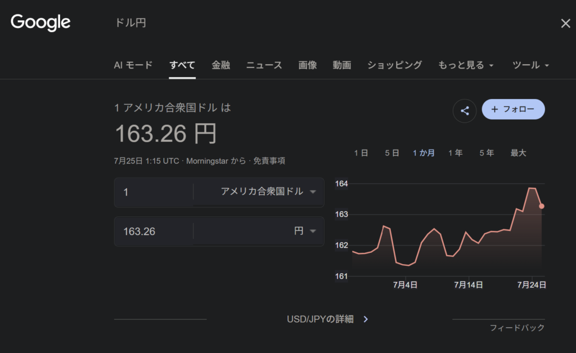Show the 5 年 chart range

pyautogui.click(x=487, y=153)
